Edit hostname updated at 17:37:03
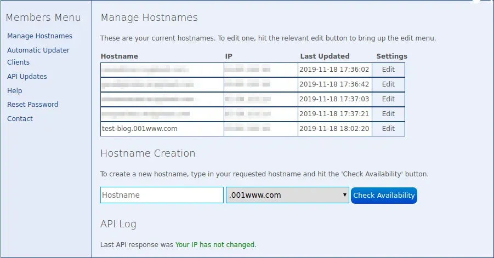The width and height of the screenshot is (494, 258). [388, 99]
